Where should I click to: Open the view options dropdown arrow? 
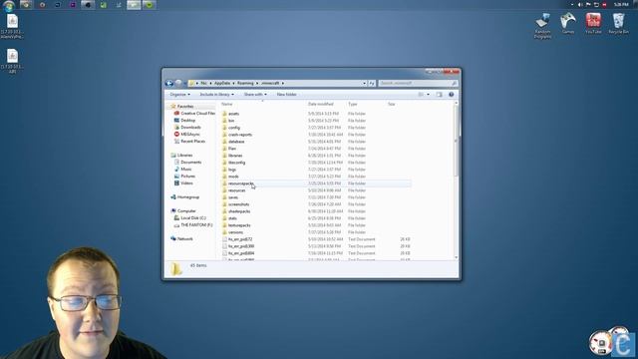click(428, 95)
